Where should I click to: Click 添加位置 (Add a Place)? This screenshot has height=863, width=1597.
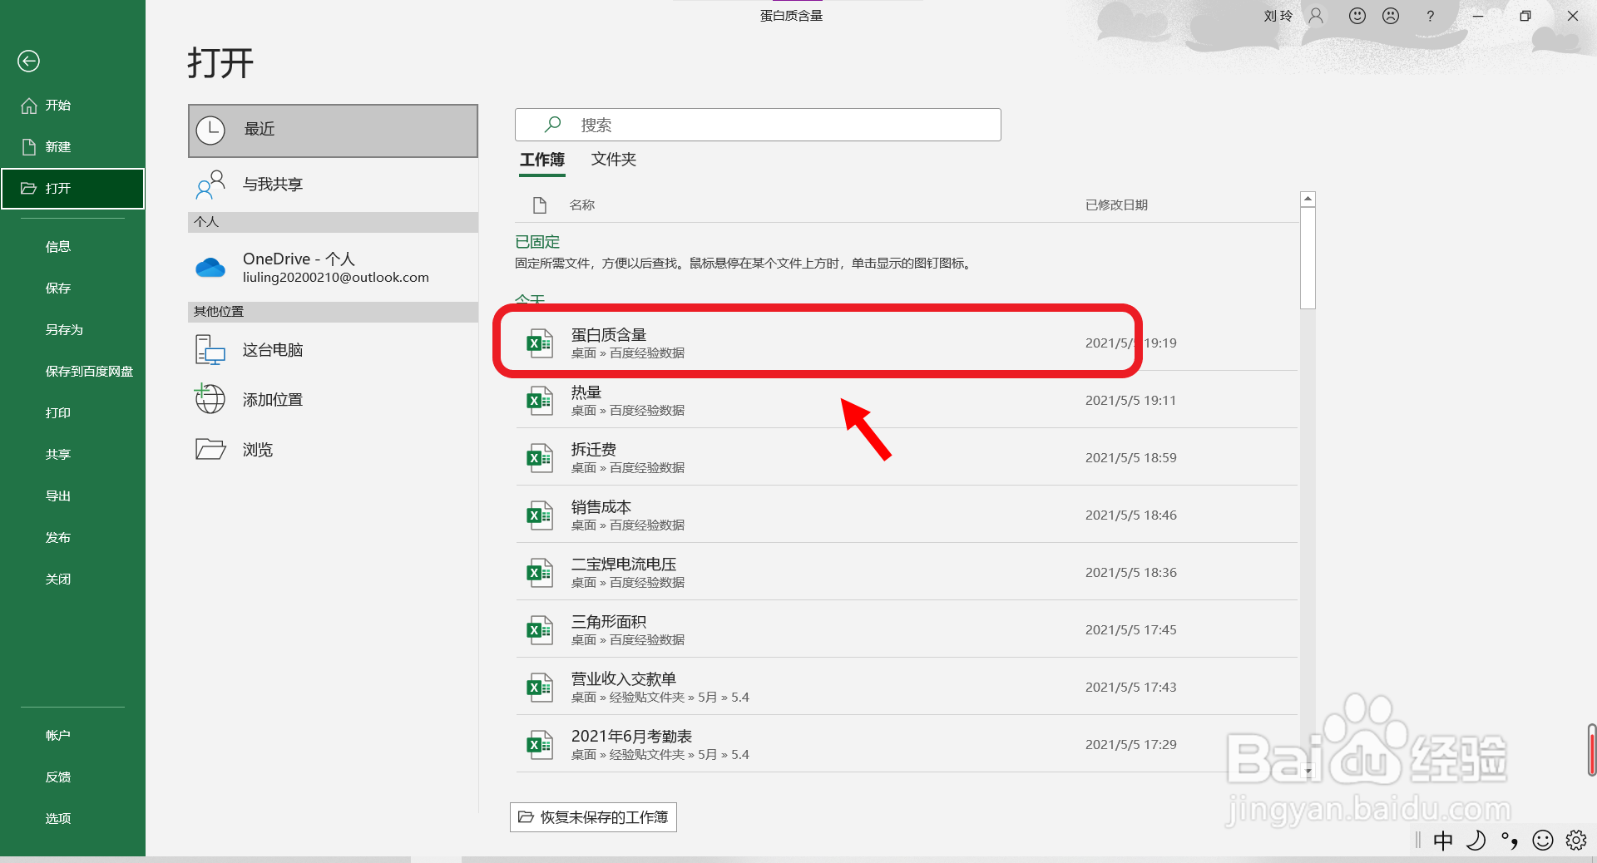click(272, 399)
